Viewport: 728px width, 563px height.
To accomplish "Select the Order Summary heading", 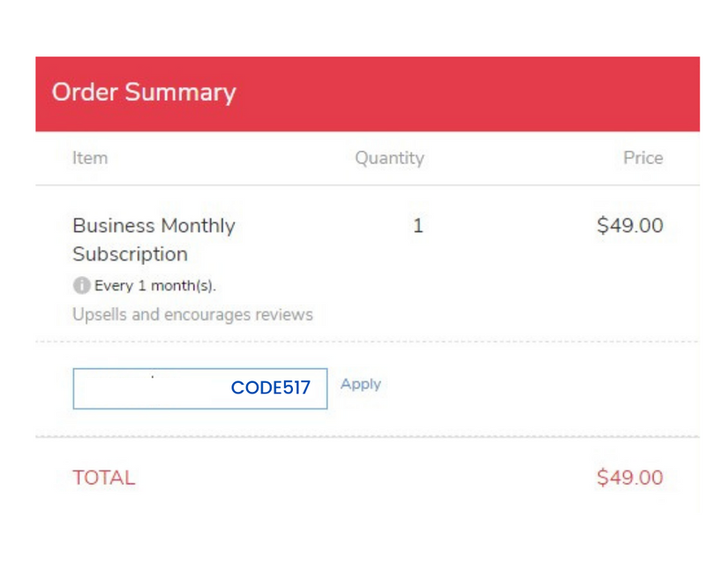I will coord(144,93).
